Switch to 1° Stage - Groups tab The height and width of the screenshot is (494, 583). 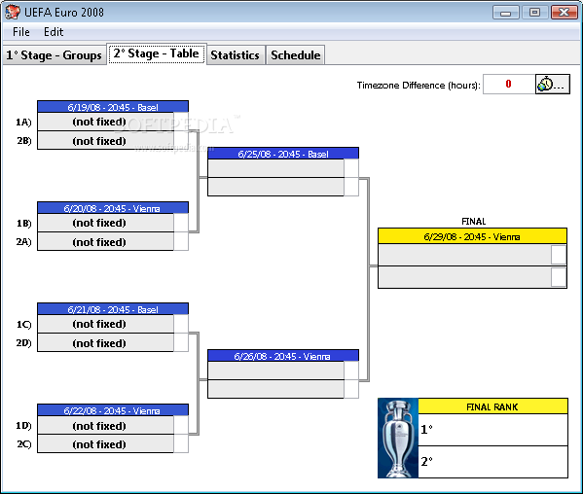click(55, 55)
